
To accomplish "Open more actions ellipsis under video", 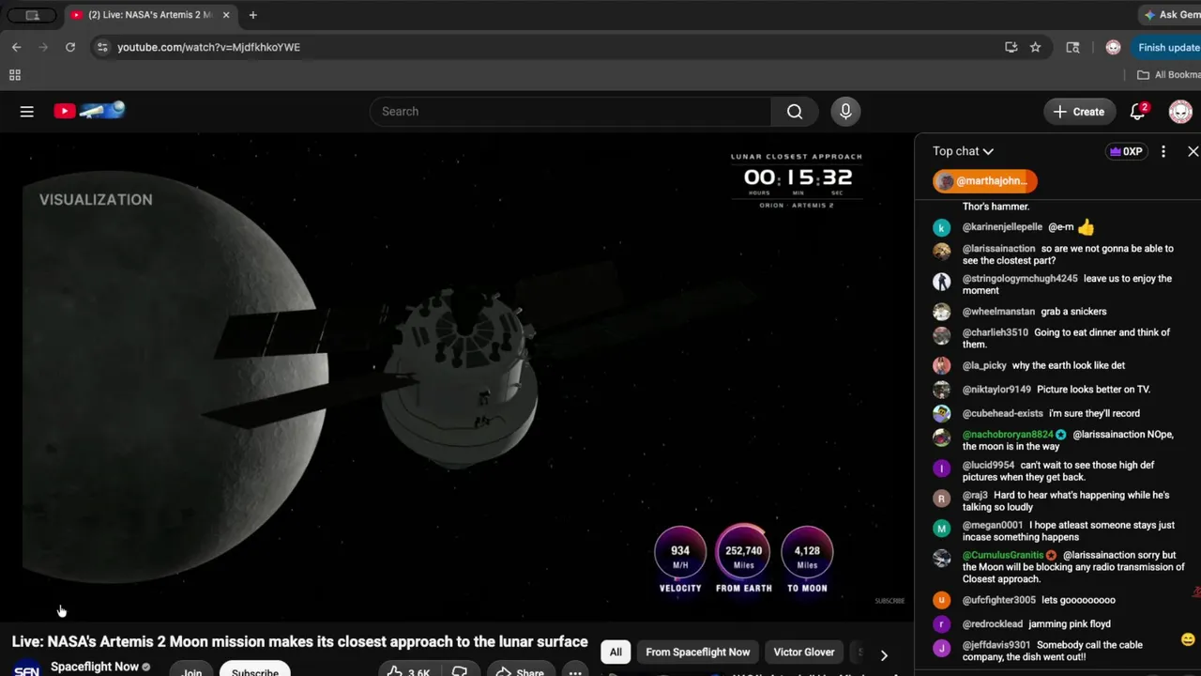I will coord(575,672).
